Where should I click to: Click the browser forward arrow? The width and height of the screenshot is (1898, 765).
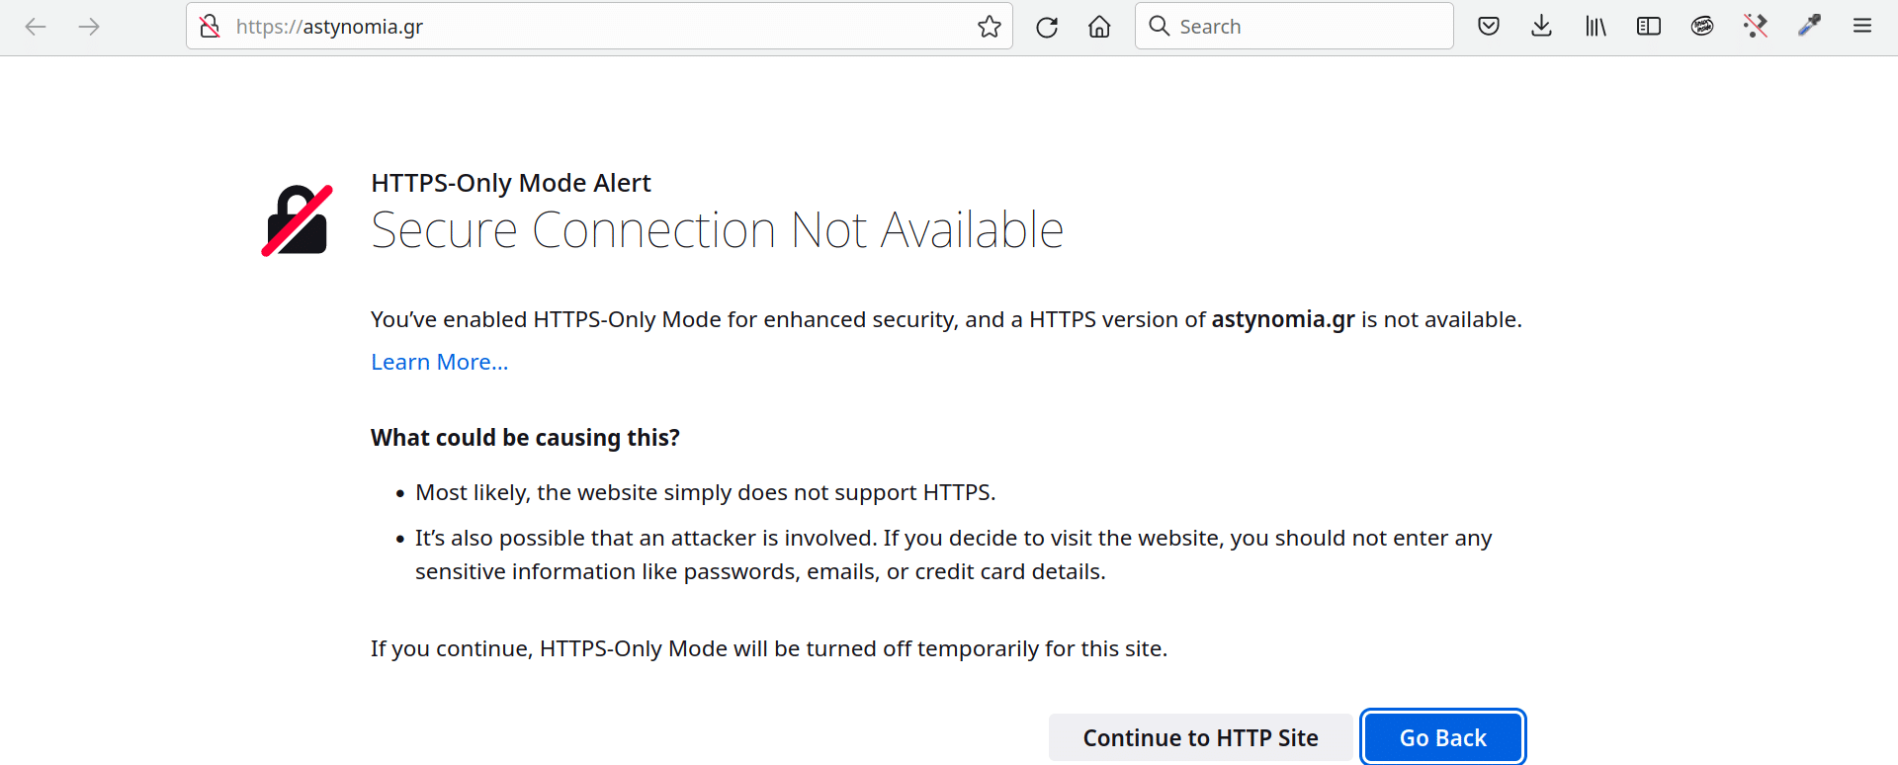click(x=89, y=27)
